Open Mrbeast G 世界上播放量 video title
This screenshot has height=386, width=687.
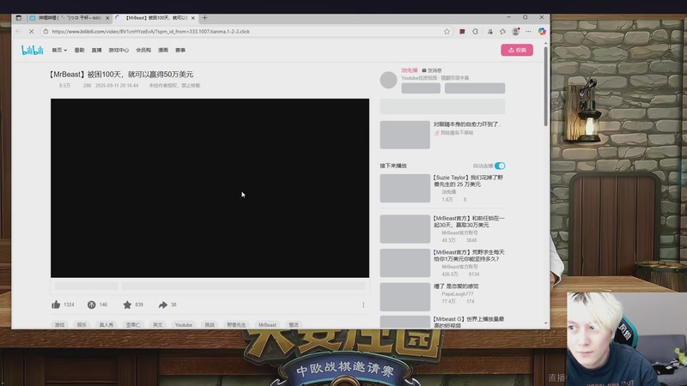tap(469, 323)
